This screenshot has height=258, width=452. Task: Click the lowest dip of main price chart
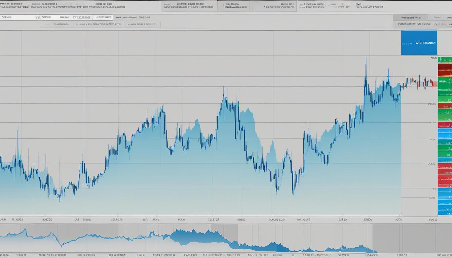click(60, 200)
